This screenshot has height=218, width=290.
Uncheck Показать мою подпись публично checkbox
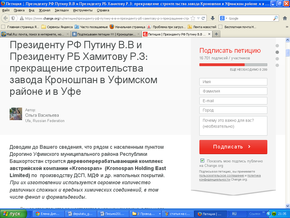[202, 161]
